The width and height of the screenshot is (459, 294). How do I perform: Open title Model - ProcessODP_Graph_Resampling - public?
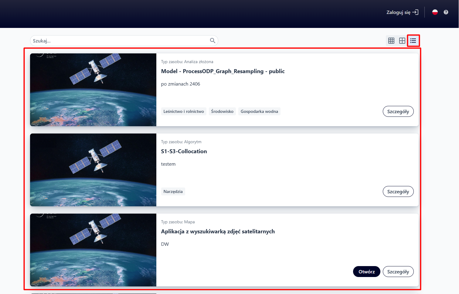(223, 71)
